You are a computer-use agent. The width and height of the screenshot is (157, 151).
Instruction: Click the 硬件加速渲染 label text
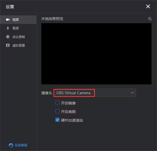pos(72,120)
